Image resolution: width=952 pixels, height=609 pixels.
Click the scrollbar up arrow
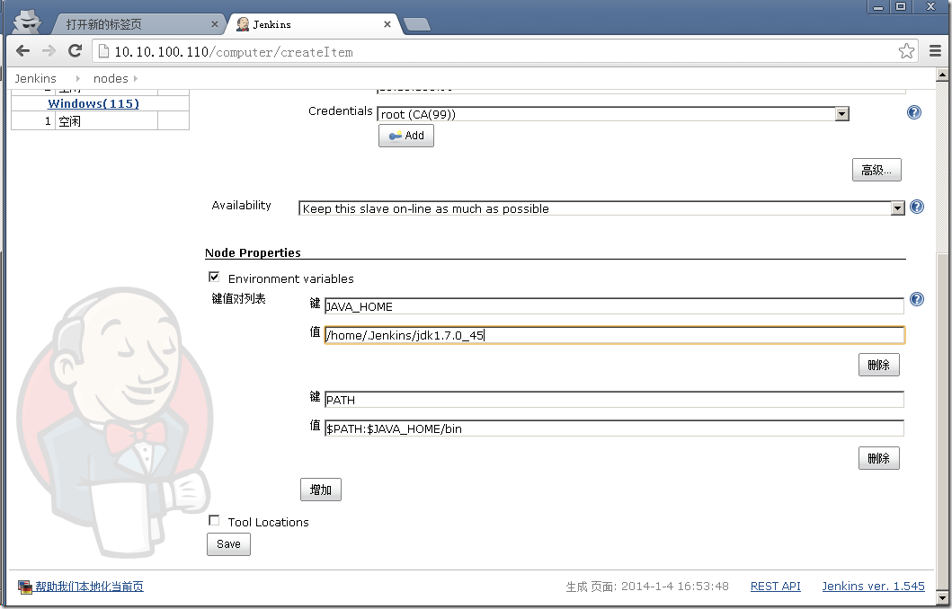[x=942, y=75]
